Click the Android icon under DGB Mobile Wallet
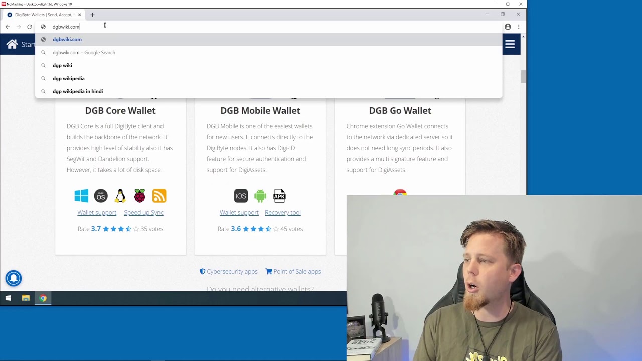Viewport: 642px width, 361px height. (x=260, y=196)
